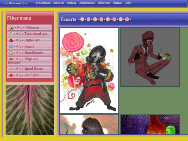Open the Art Fight filter
The width and height of the screenshot is (188, 141).
tap(30, 75)
